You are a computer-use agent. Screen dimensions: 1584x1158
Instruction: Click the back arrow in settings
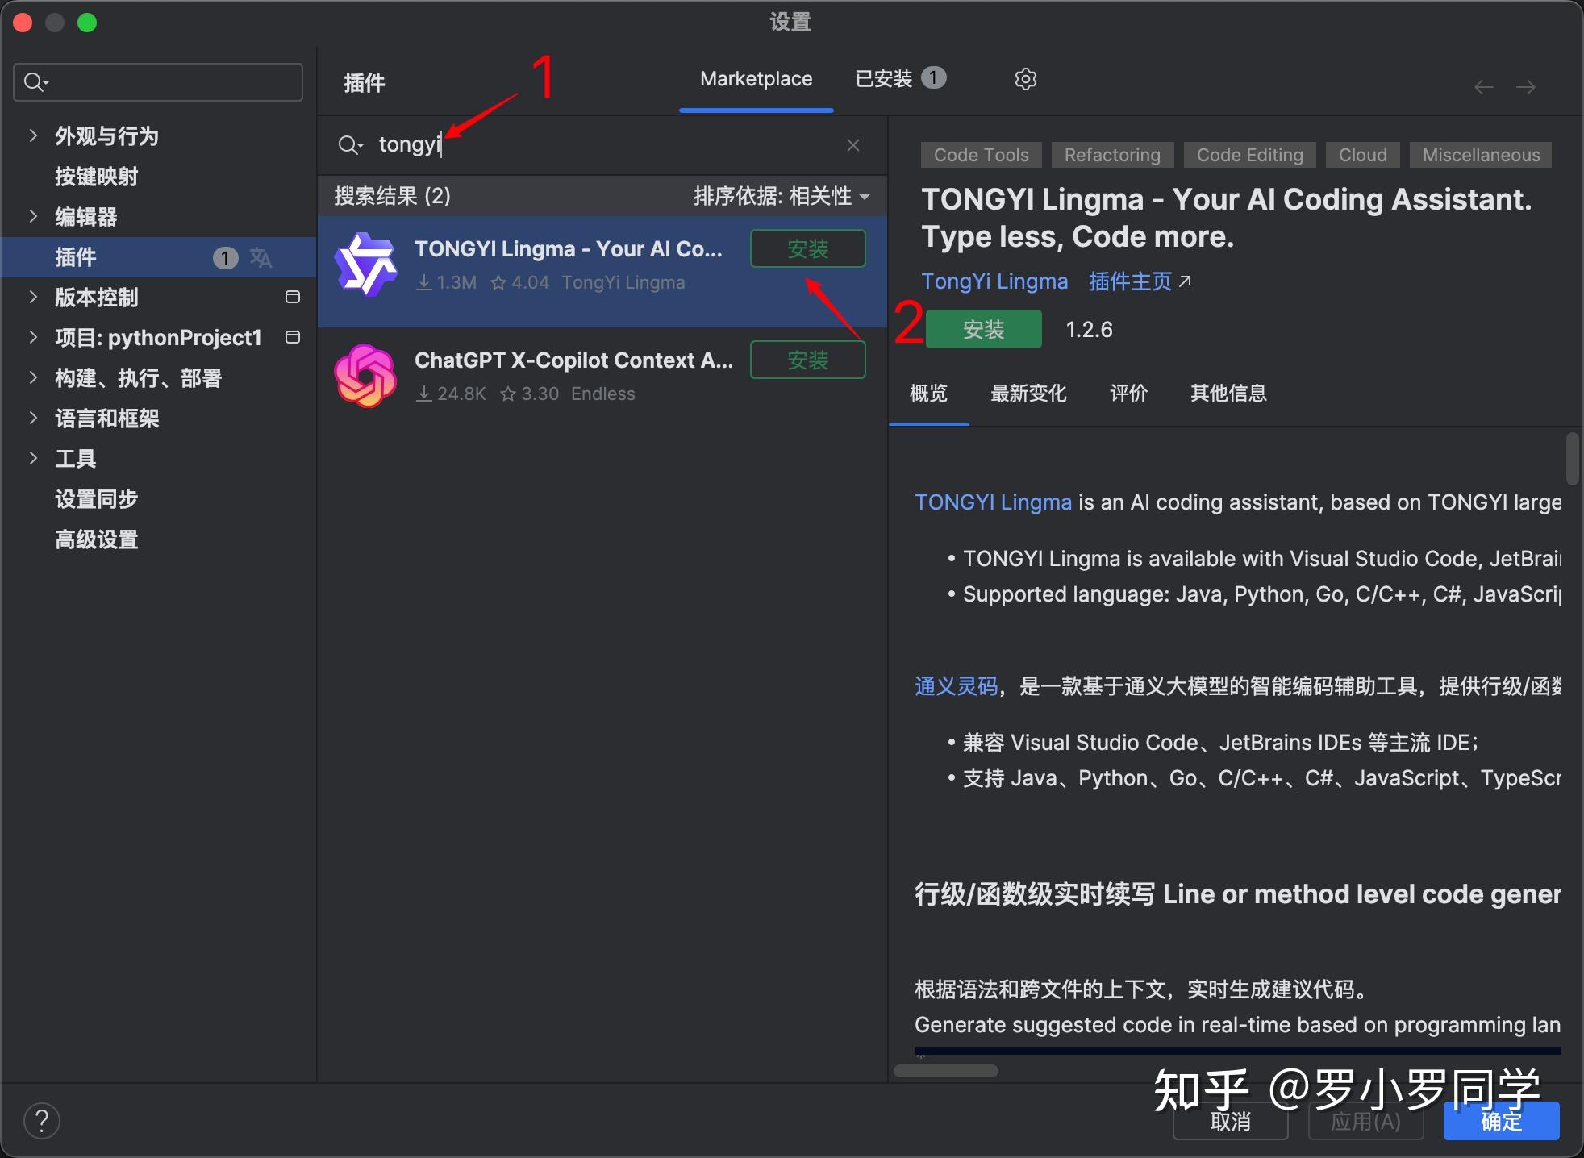1482,86
